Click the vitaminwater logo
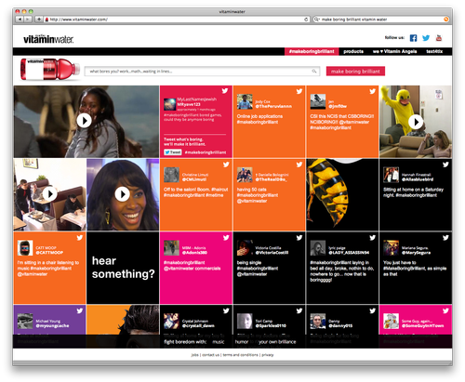 [x=48, y=39]
